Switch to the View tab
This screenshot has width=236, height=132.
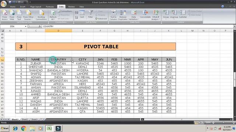click(x=81, y=7)
